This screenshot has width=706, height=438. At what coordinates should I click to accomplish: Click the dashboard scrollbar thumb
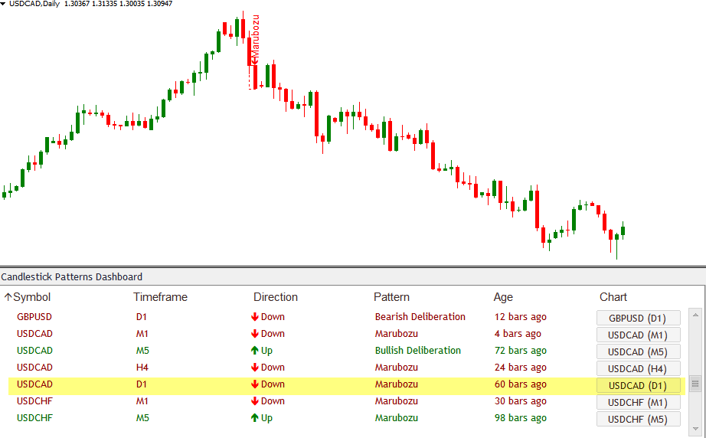695,384
